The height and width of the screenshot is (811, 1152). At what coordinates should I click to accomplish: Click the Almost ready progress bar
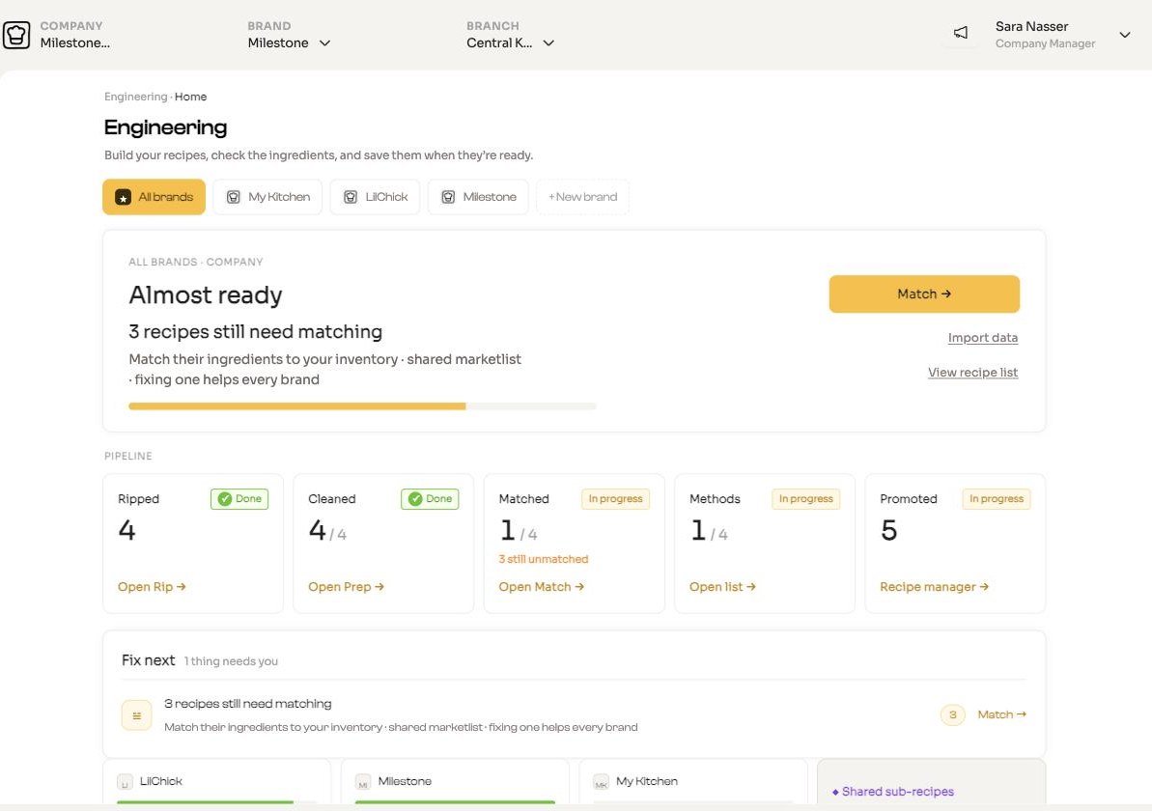(362, 406)
